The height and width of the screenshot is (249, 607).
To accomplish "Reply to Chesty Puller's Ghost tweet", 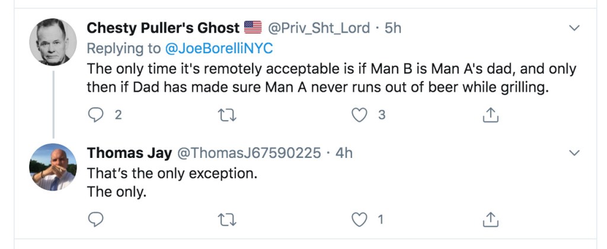I will [x=95, y=115].
